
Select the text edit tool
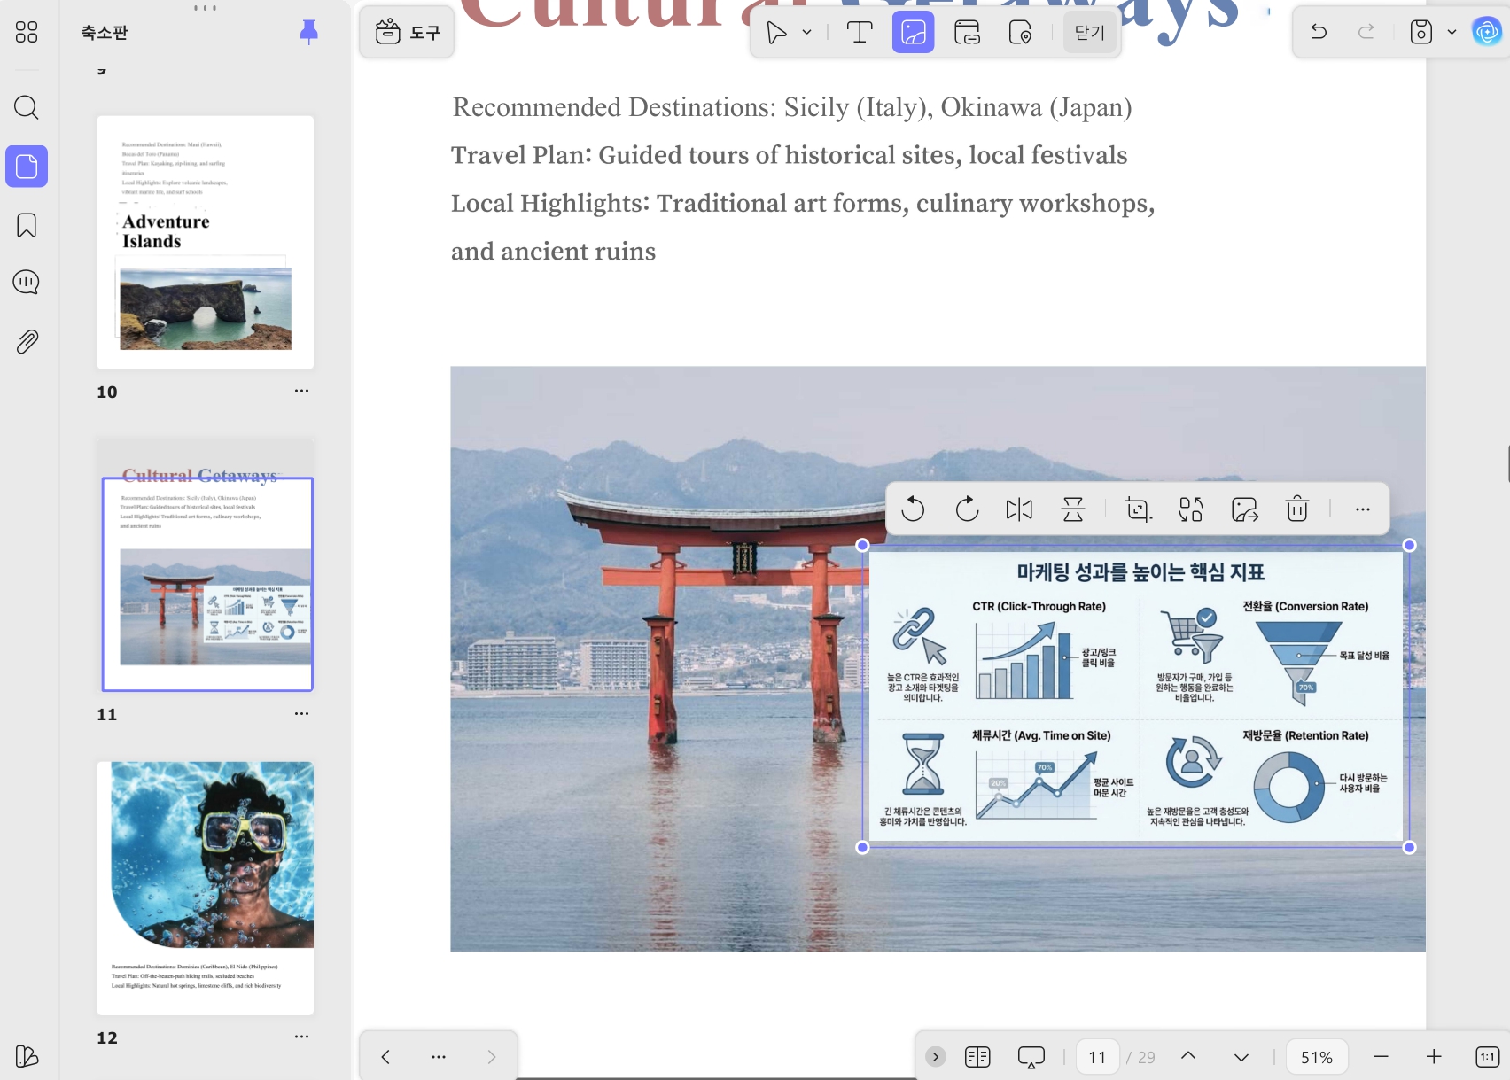[x=860, y=33]
